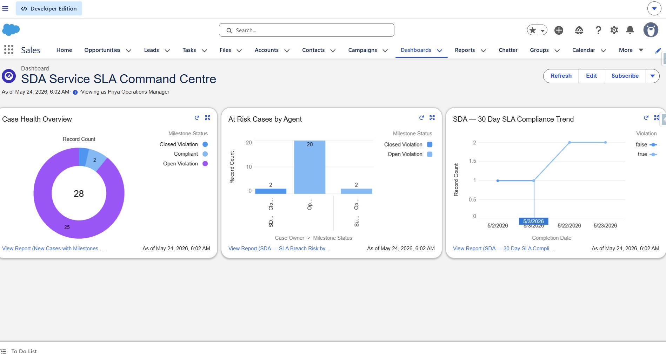Screen dimensions: 666x354
Task: Click the purple donut segment labeled 25
Action: pyautogui.click(x=67, y=227)
